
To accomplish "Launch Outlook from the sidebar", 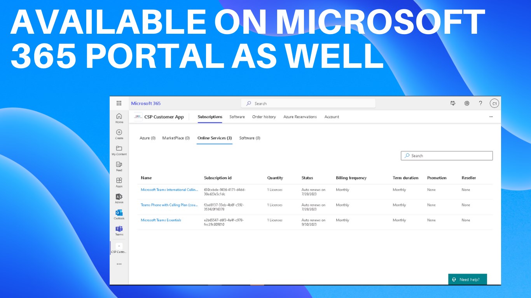I will (x=119, y=215).
